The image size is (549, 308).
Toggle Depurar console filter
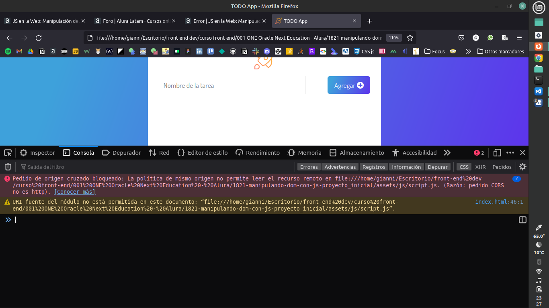click(438, 167)
